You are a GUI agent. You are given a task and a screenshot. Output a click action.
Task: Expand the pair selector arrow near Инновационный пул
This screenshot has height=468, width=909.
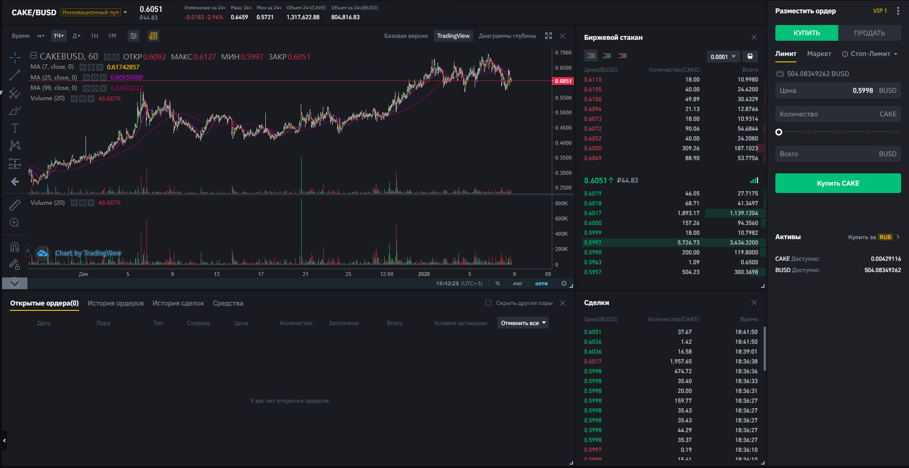[125, 12]
